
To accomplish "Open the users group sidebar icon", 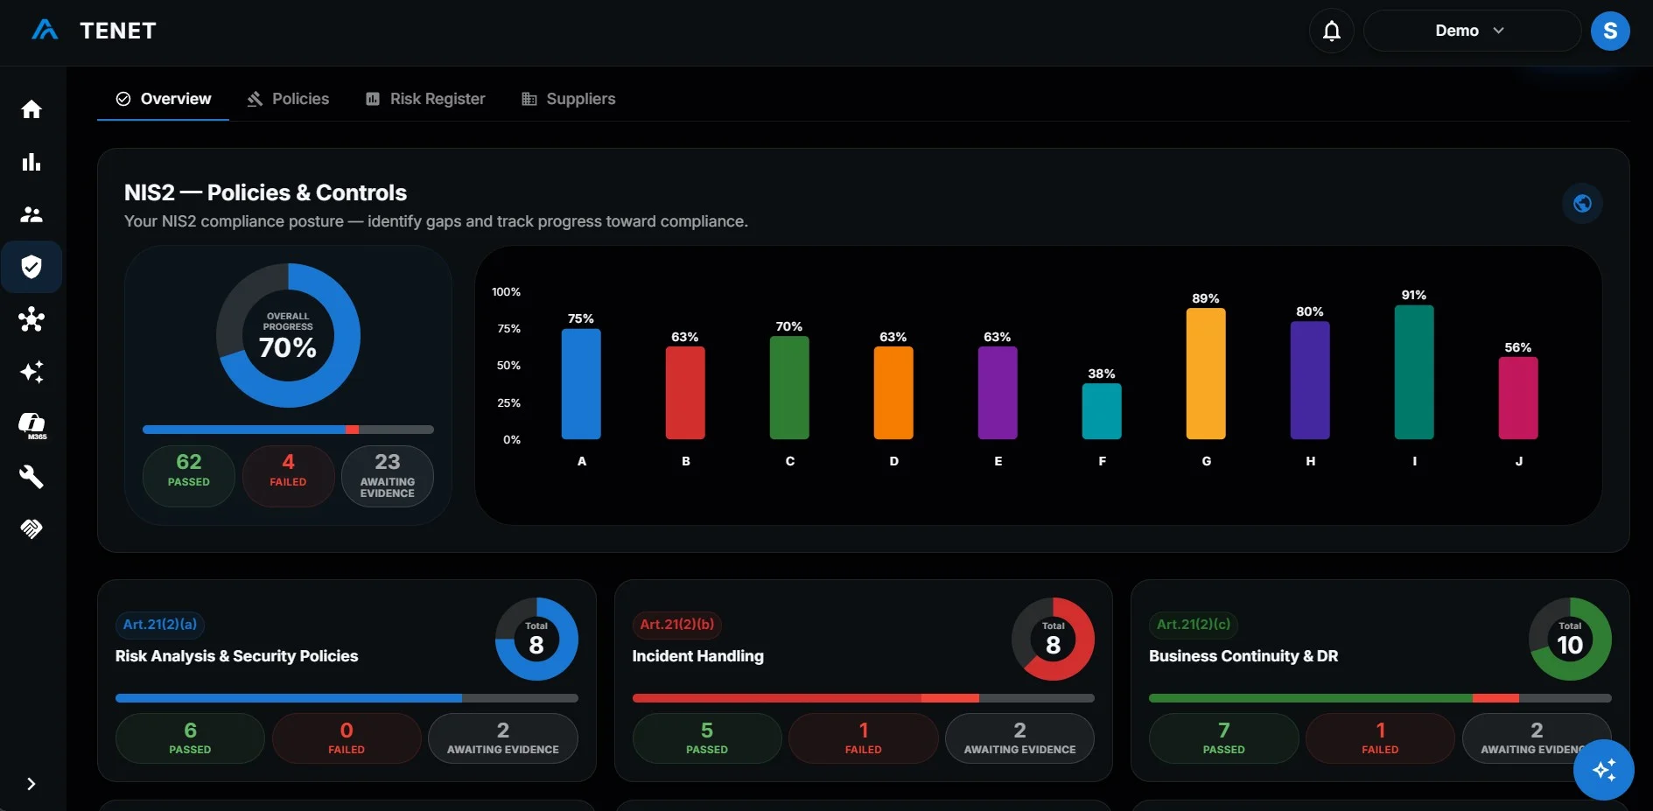I will coord(32,214).
